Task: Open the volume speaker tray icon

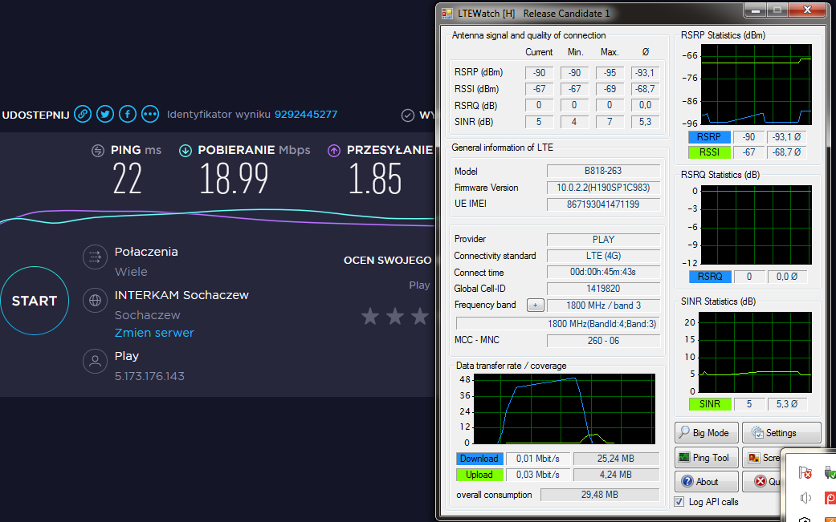Action: (x=805, y=497)
